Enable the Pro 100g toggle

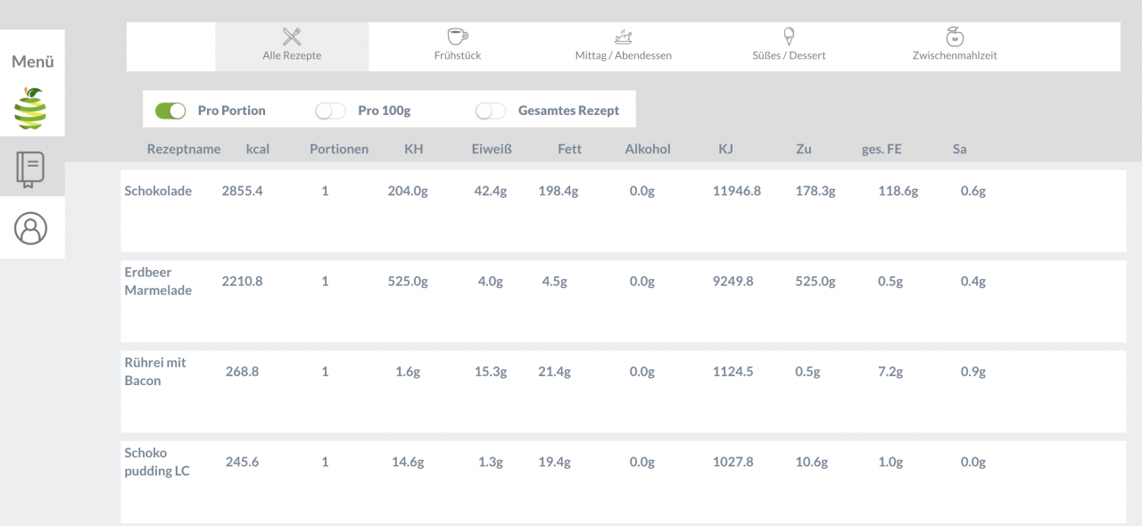[330, 111]
